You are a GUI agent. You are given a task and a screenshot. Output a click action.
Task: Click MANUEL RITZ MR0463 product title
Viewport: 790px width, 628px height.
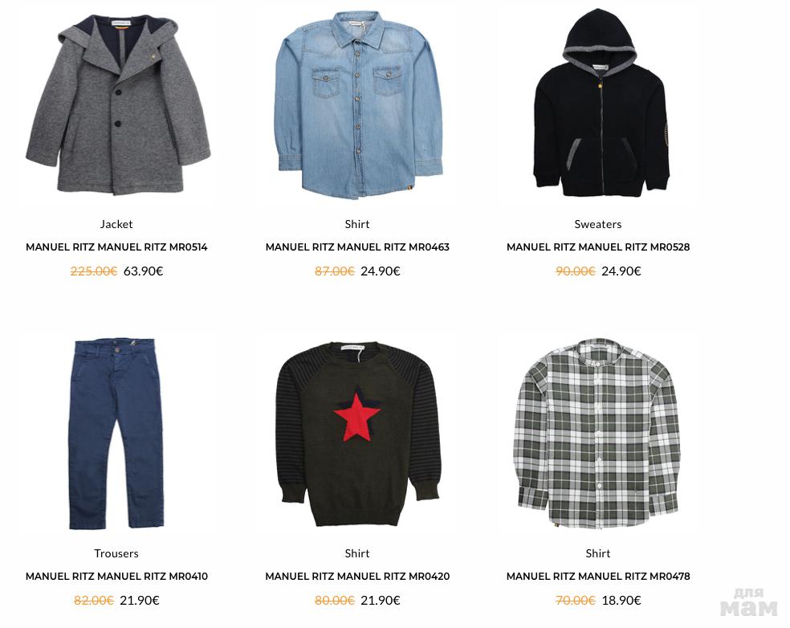(x=357, y=247)
